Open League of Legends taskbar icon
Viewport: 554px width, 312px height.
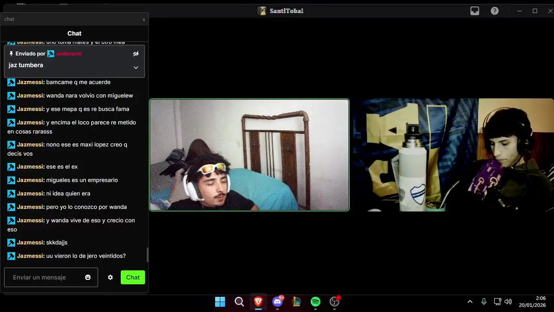click(296, 302)
